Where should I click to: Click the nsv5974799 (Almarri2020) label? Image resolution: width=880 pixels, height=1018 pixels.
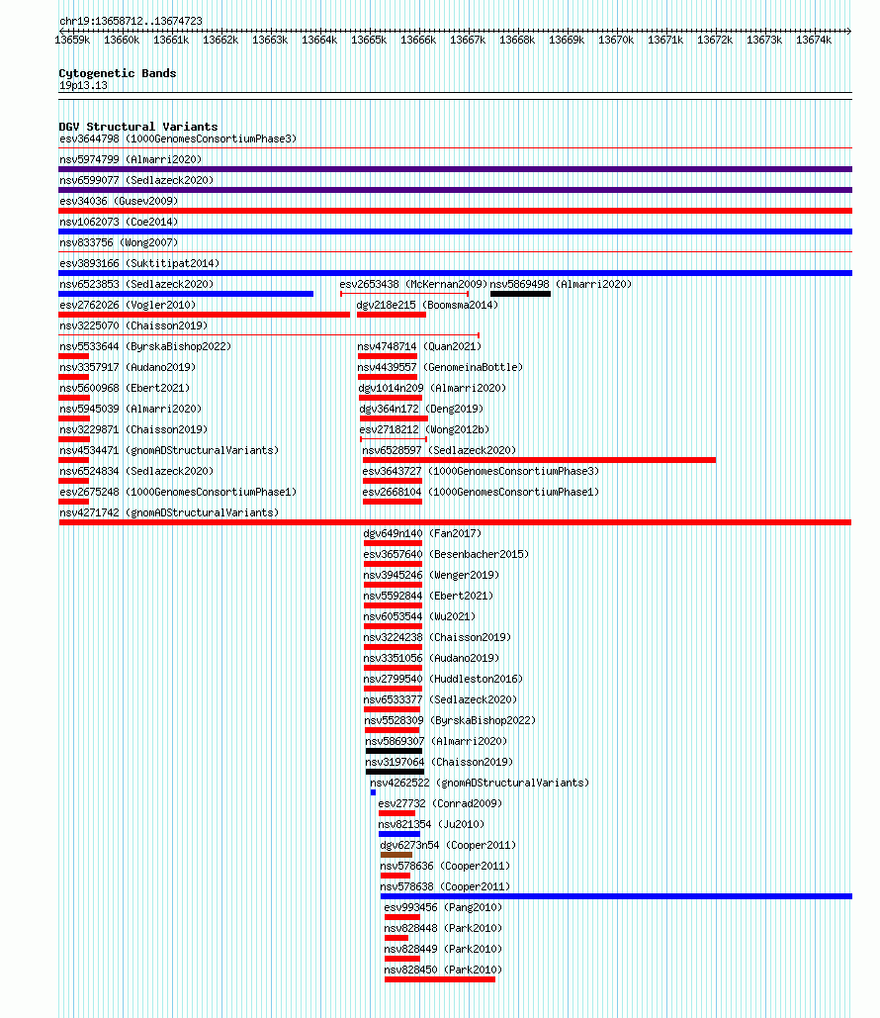(131, 159)
